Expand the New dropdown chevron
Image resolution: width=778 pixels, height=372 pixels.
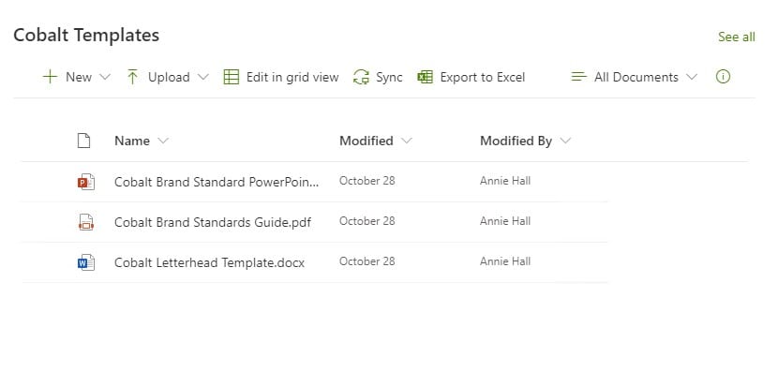(x=105, y=77)
